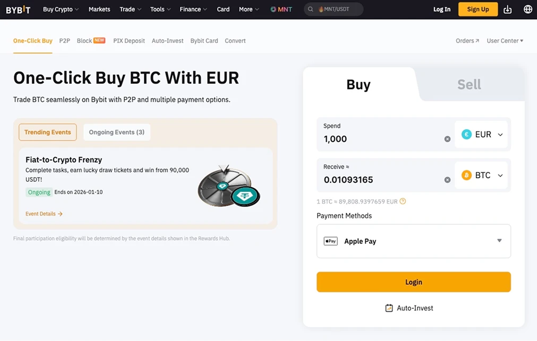Click the search magnifier icon
Screen dimensions: 537x341
[x=310, y=9]
